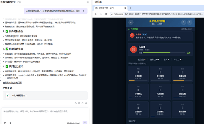Select the 收益分配 issue card
The image size is (204, 124).
coord(182,92)
